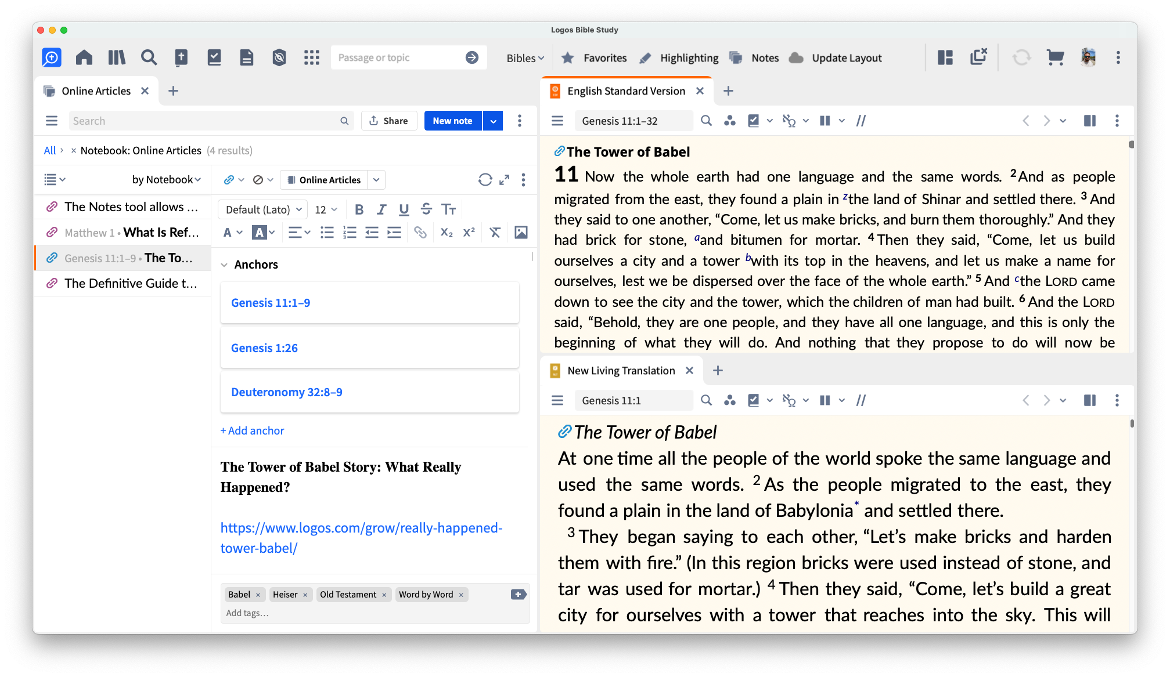Open the Default (Lato) font dropdown
Viewport: 1170px width, 677px height.
pyautogui.click(x=263, y=209)
